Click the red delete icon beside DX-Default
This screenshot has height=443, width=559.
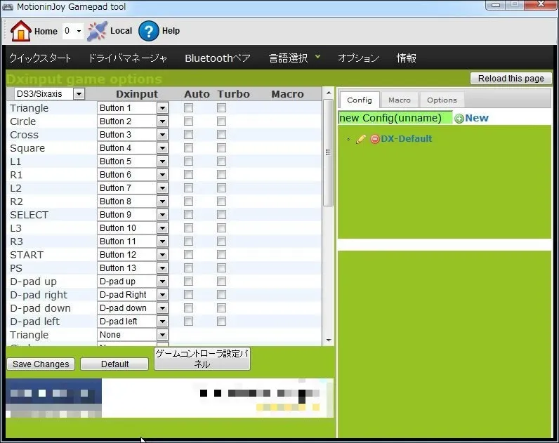click(x=375, y=139)
